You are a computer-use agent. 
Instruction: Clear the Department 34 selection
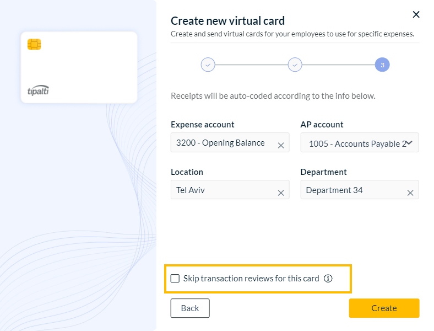[x=410, y=193]
